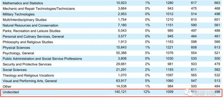Screen dimensions: 223x103
Task: Select the 1210 score for Multi/Interdisciplinary Studies
Action: tap(169, 20)
